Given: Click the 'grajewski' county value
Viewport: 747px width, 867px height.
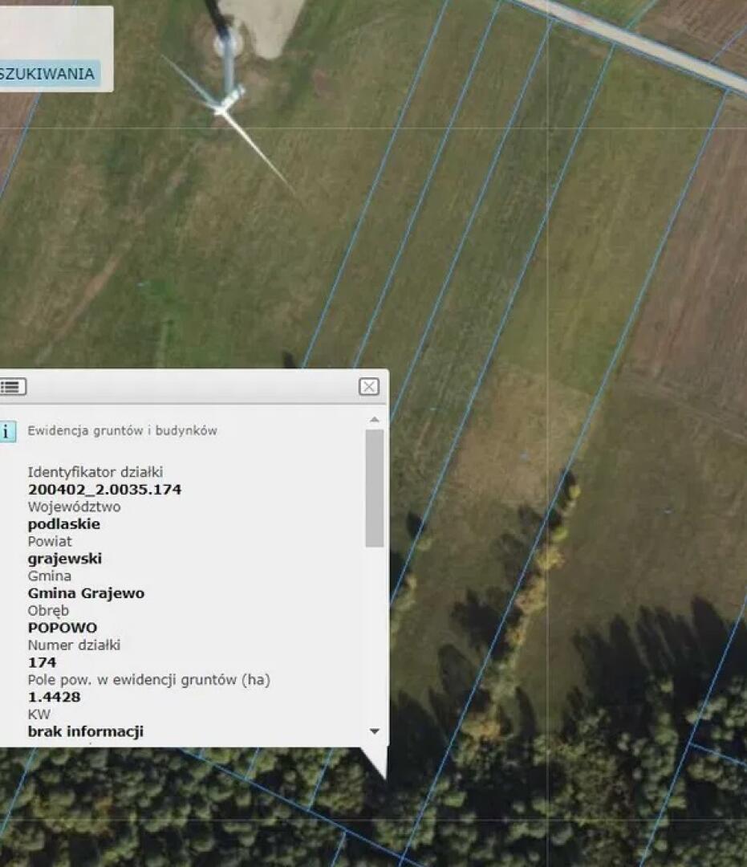Looking at the screenshot, I should [x=65, y=559].
